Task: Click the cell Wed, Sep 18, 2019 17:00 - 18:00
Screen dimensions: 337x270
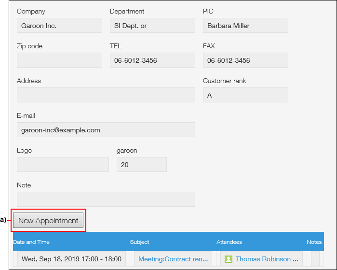Action: click(x=71, y=259)
